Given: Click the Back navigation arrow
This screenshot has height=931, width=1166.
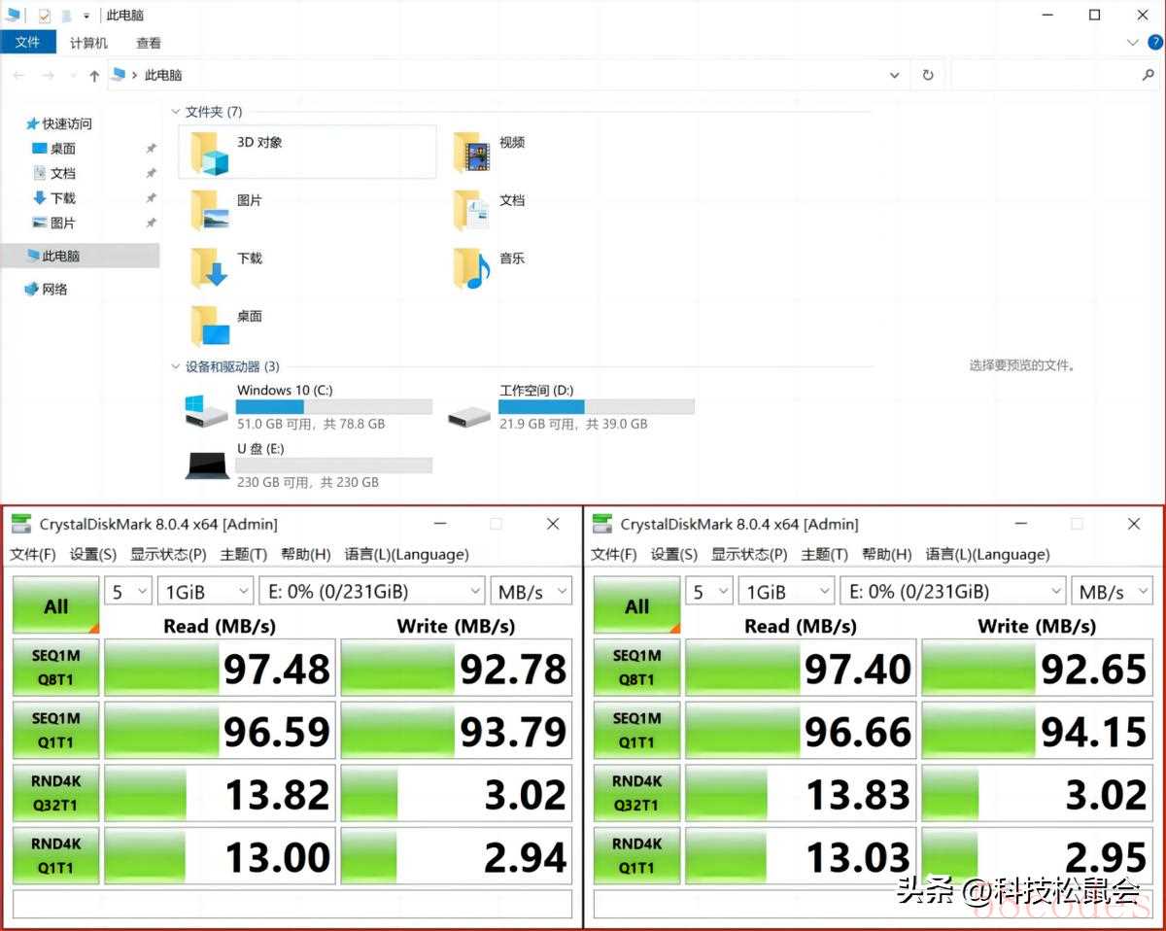Looking at the screenshot, I should [18, 75].
